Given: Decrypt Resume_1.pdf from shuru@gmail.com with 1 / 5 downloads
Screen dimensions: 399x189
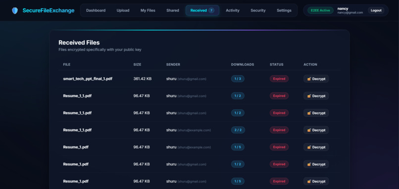Looking at the screenshot, I should point(316,181).
